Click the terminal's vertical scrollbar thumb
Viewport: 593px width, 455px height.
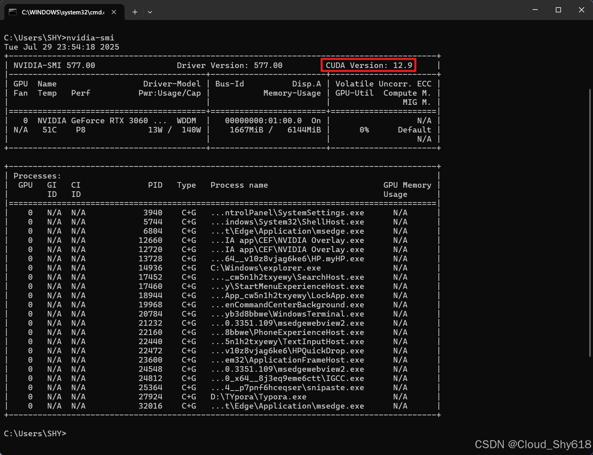590,222
